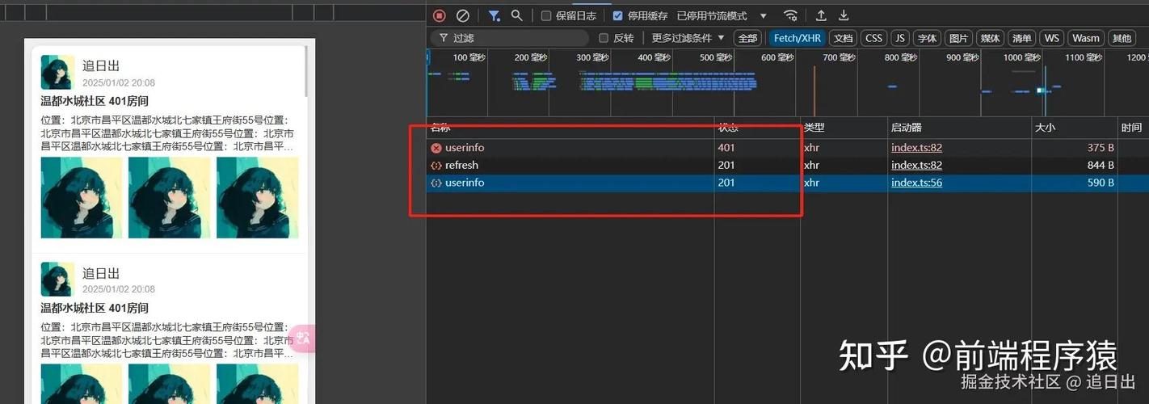1149x404 pixels.
Task: Click the translate floating icon on page
Action: (303, 338)
